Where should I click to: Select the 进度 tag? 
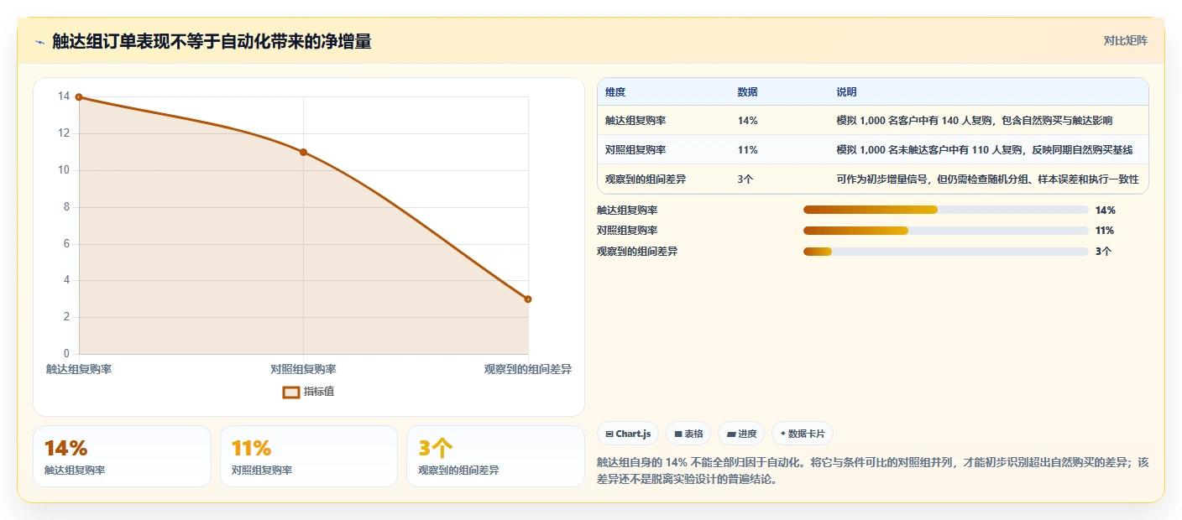[x=741, y=434]
